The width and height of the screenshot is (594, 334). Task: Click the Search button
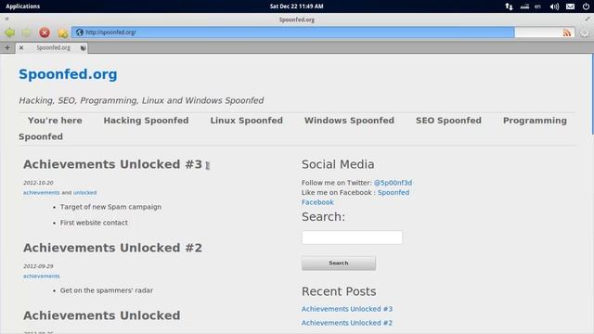338,263
